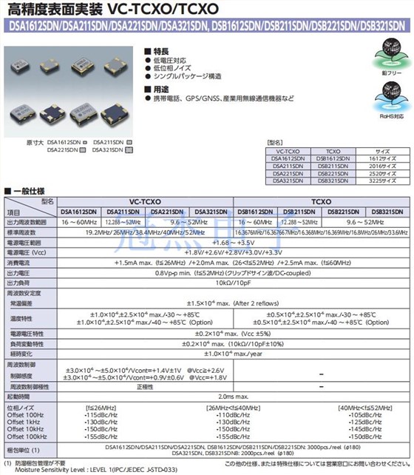Click the DSB321SDN model column header
Viewport: 414px width, 475px height.
pos(387,212)
